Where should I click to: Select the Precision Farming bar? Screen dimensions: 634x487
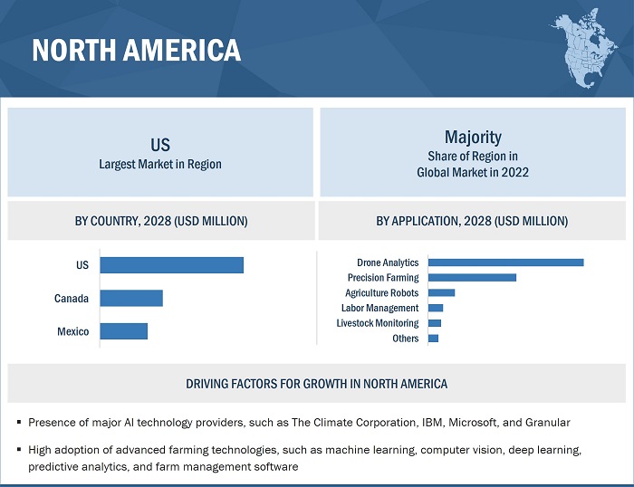point(472,278)
